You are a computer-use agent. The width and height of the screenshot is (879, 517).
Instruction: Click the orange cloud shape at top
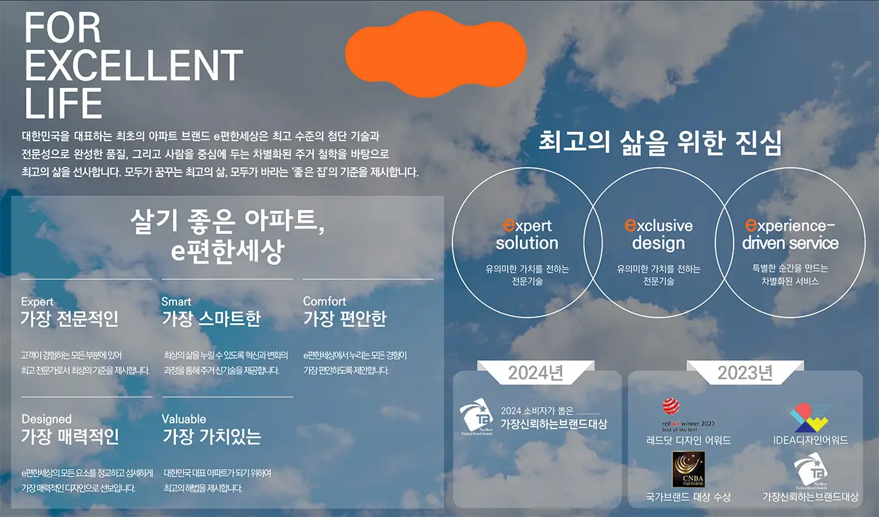[435, 53]
